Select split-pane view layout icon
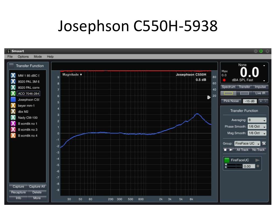The width and height of the screenshot is (276, 207). 244,93
